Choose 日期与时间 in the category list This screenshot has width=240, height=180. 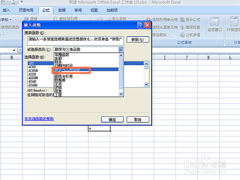coord(86,66)
